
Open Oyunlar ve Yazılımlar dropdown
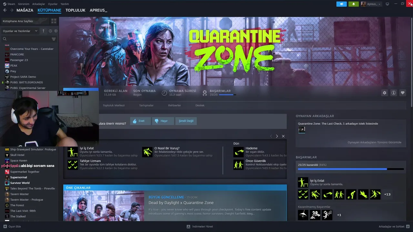(20, 31)
